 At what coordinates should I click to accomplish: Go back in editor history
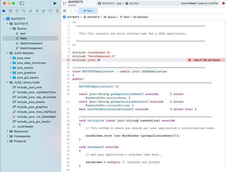click(x=71, y=11)
